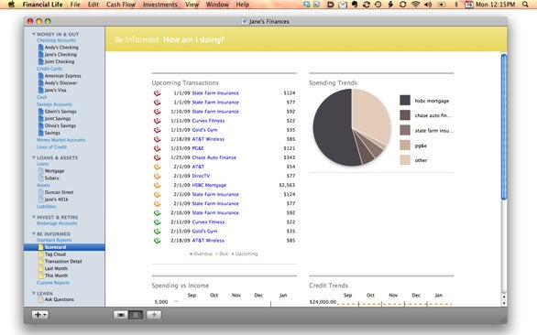This screenshot has height=335, width=537.
Task: Collapse the Money In & Out section
Action: click(x=34, y=34)
